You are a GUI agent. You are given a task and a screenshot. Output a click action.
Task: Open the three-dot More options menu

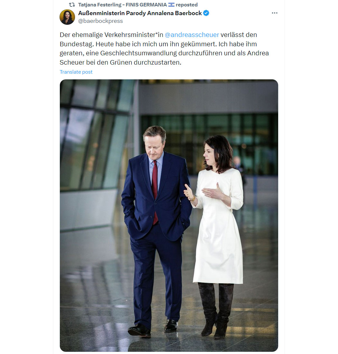[275, 13]
